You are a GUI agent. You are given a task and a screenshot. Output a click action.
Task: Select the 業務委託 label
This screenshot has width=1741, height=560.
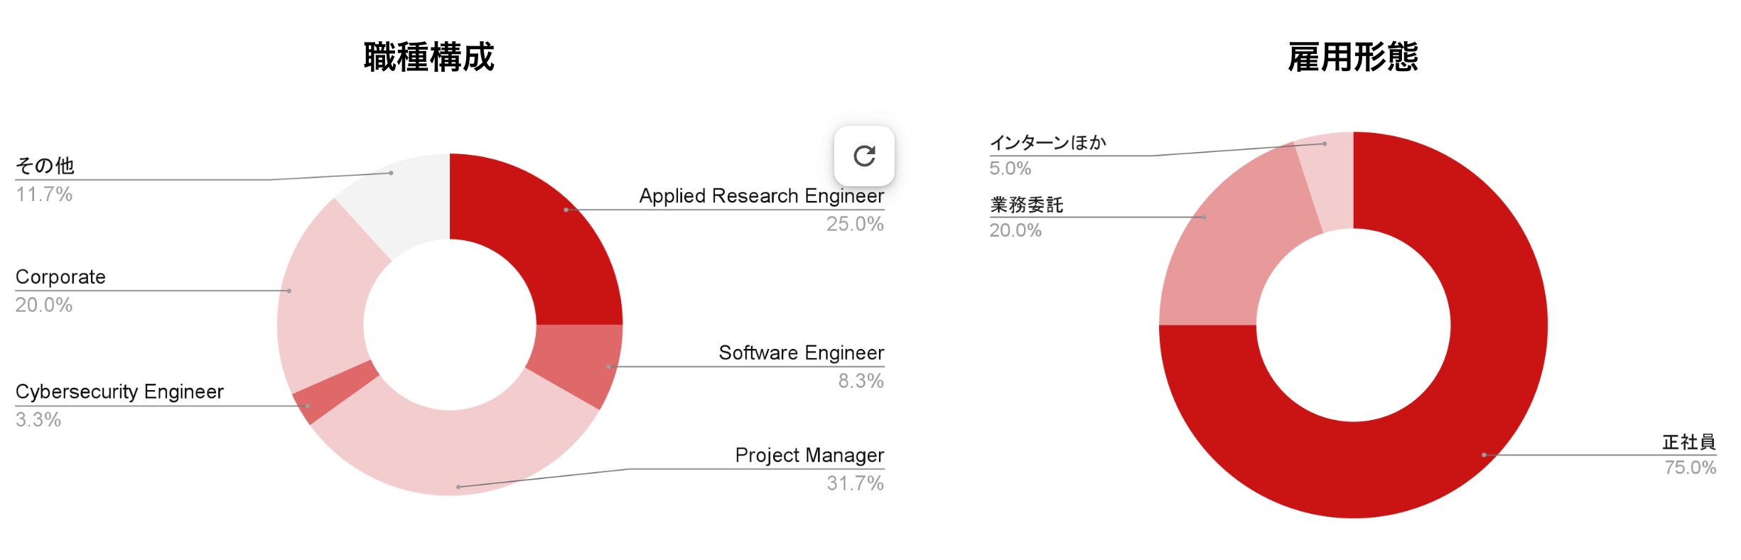point(1026,205)
